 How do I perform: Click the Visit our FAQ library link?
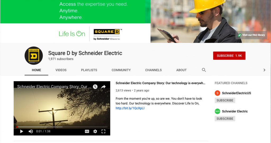pos(251,35)
